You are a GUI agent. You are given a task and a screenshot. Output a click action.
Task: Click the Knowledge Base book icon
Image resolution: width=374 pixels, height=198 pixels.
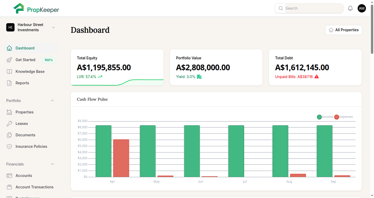pos(9,72)
